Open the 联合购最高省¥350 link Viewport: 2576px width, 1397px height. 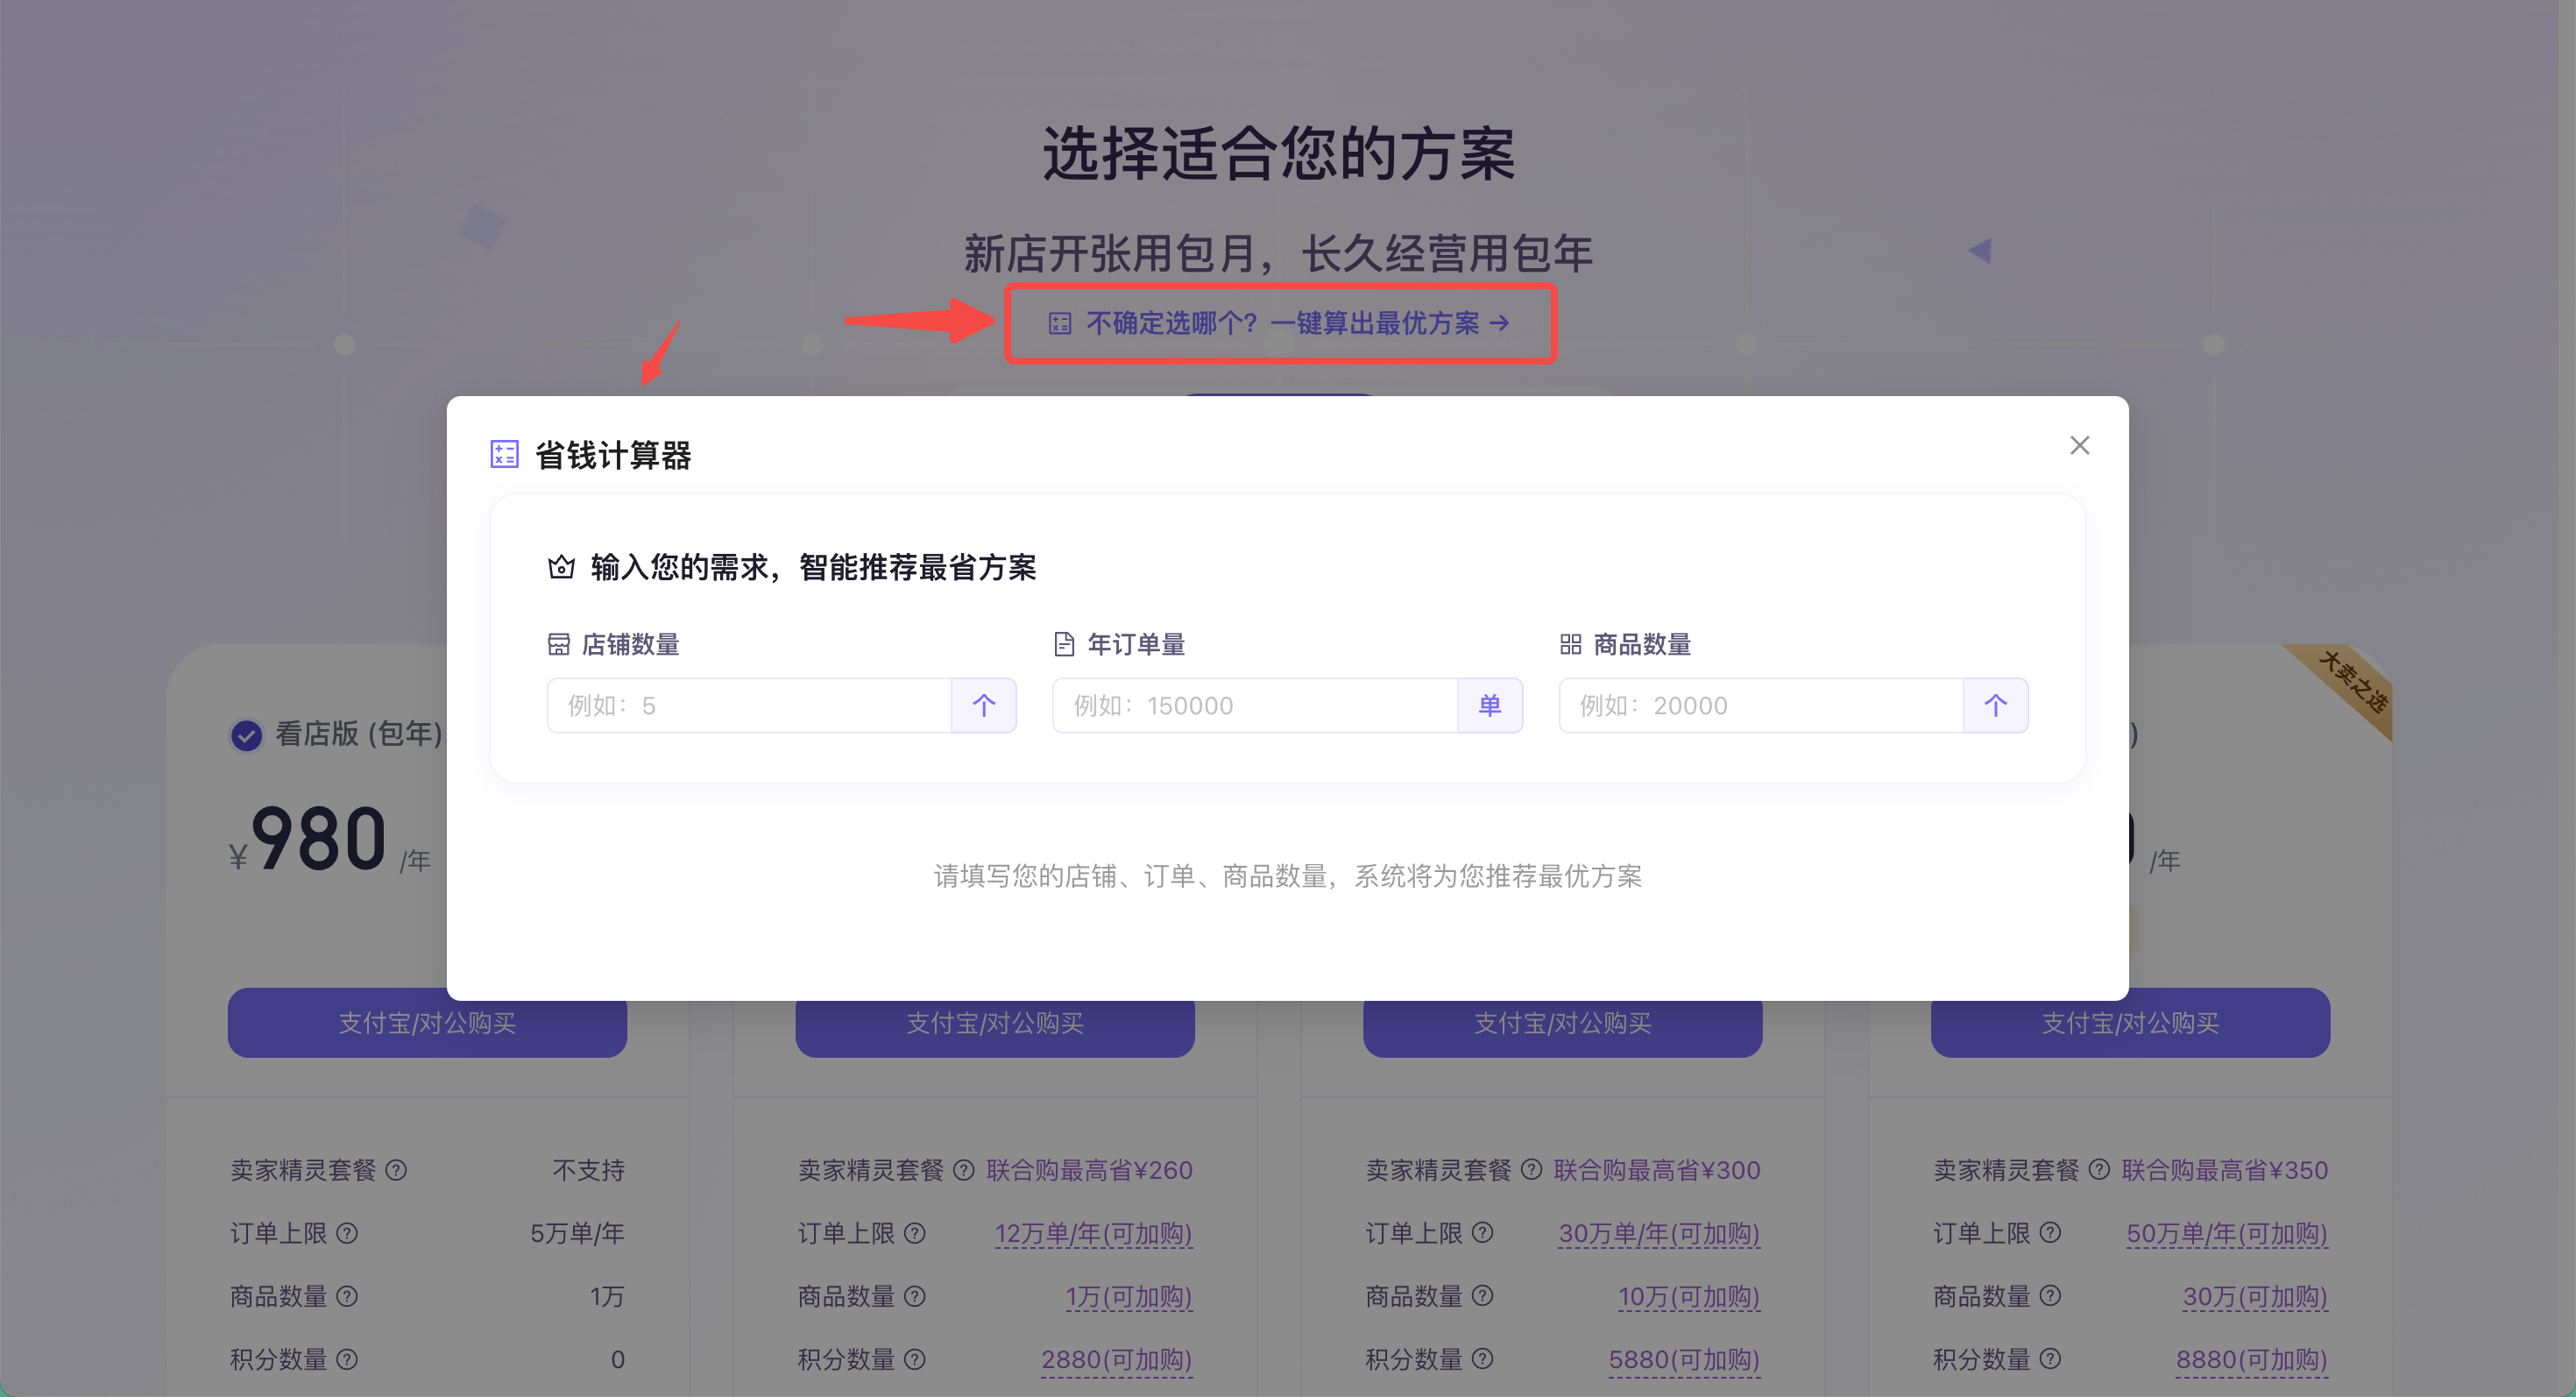pyautogui.click(x=2225, y=1170)
